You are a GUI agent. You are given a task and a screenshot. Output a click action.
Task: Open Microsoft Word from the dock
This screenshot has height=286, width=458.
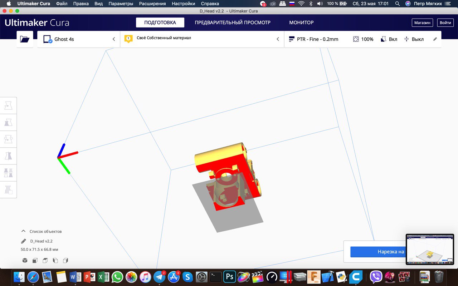coord(75,277)
